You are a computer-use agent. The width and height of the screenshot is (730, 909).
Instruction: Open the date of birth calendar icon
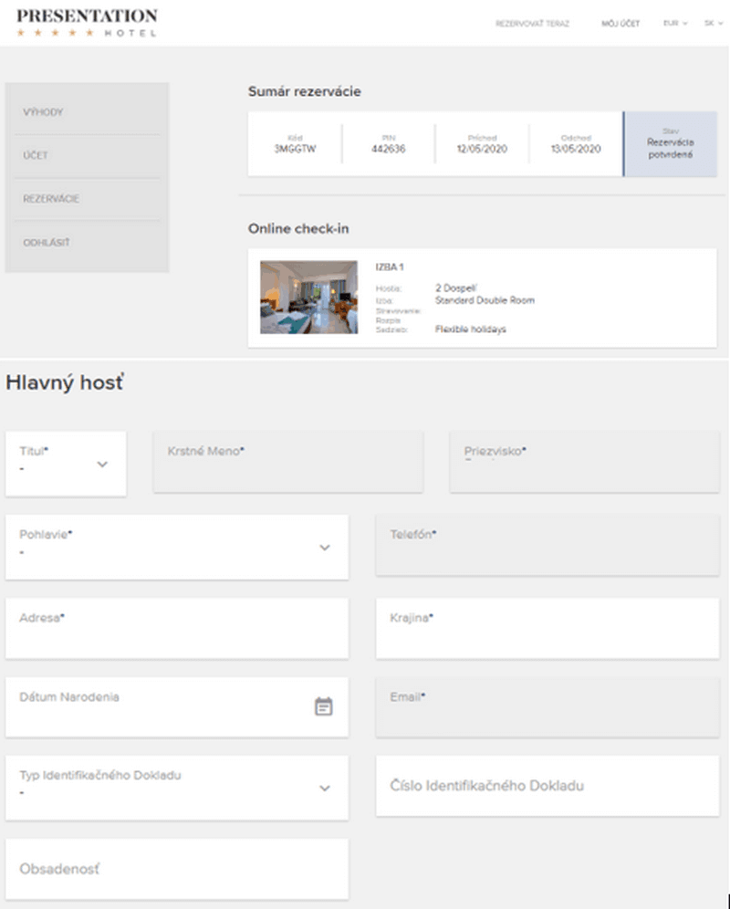tap(323, 706)
